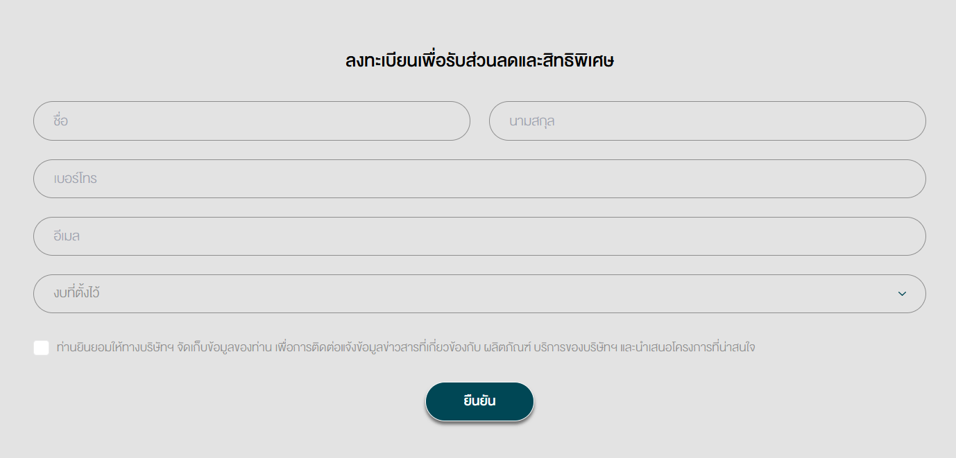Click the consent text beginning ท่านยินยอมให้ทางบริษัทฯ

(x=405, y=348)
